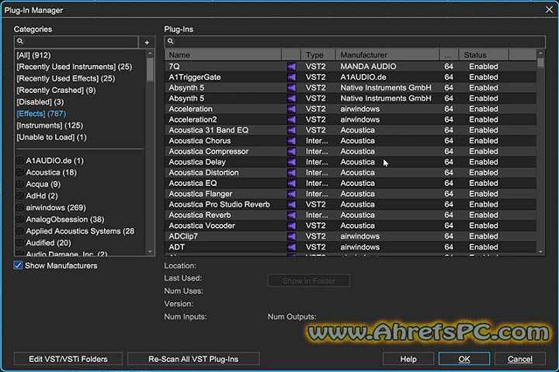Close the Plug-In Manager window
Viewport: 559px width, 372px height.
click(549, 9)
